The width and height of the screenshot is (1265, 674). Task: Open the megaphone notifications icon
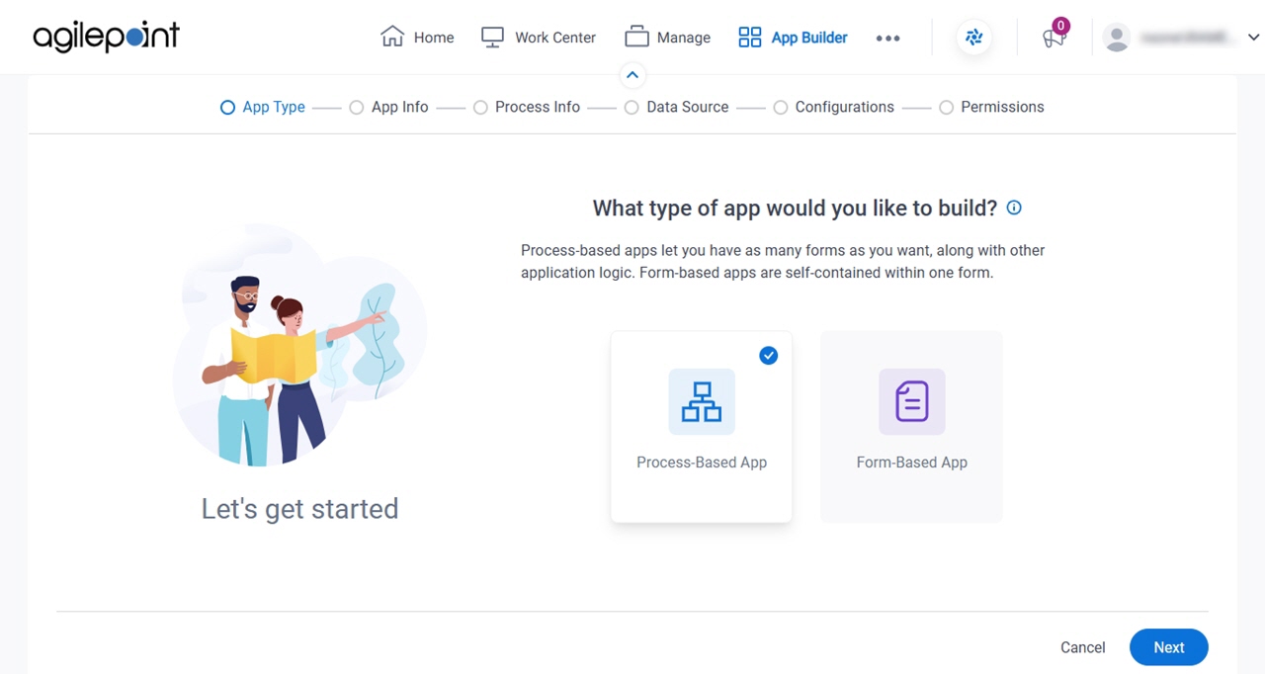(1054, 39)
